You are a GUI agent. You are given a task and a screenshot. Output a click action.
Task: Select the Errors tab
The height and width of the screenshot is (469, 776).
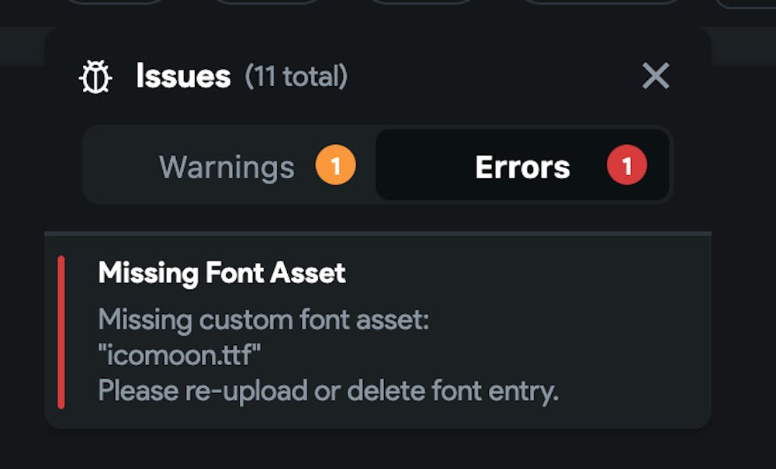click(x=522, y=167)
